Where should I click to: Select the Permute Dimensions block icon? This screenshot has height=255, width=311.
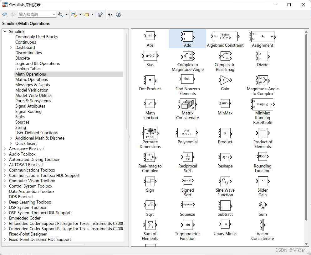coord(150,133)
